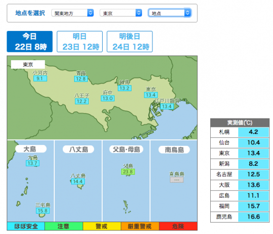273x234 pixels.
Task: Click the 南鳥島 panel heading
Action: coord(174,150)
